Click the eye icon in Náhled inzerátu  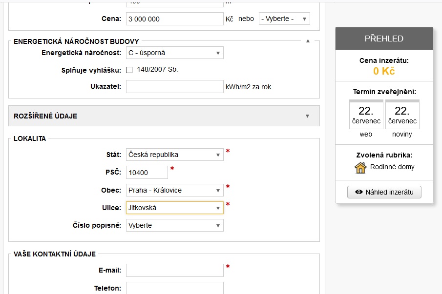point(359,192)
